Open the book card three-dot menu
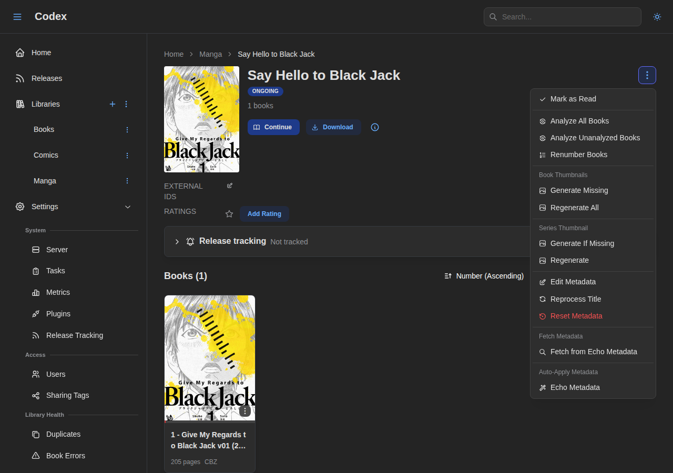673x473 pixels. tap(245, 411)
